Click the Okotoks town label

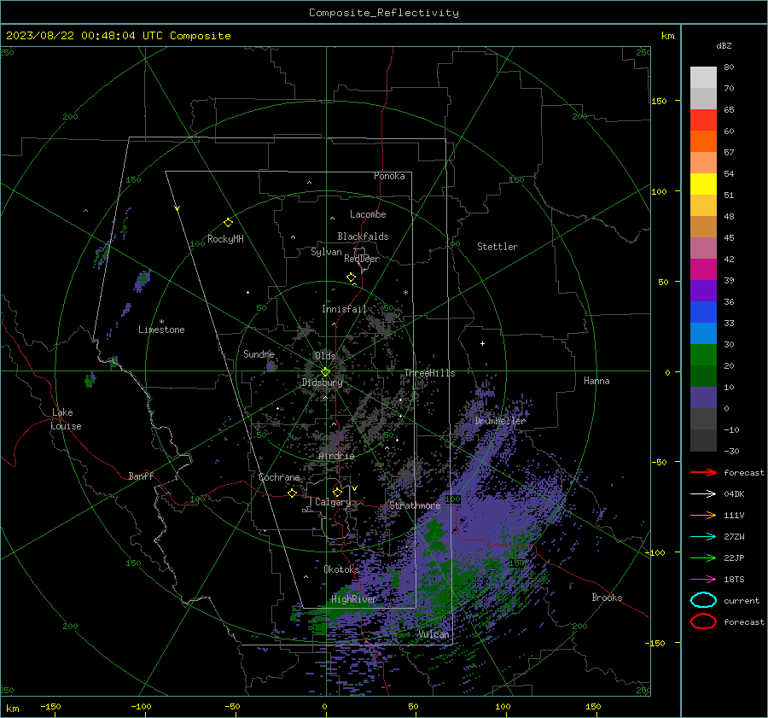[x=341, y=569]
